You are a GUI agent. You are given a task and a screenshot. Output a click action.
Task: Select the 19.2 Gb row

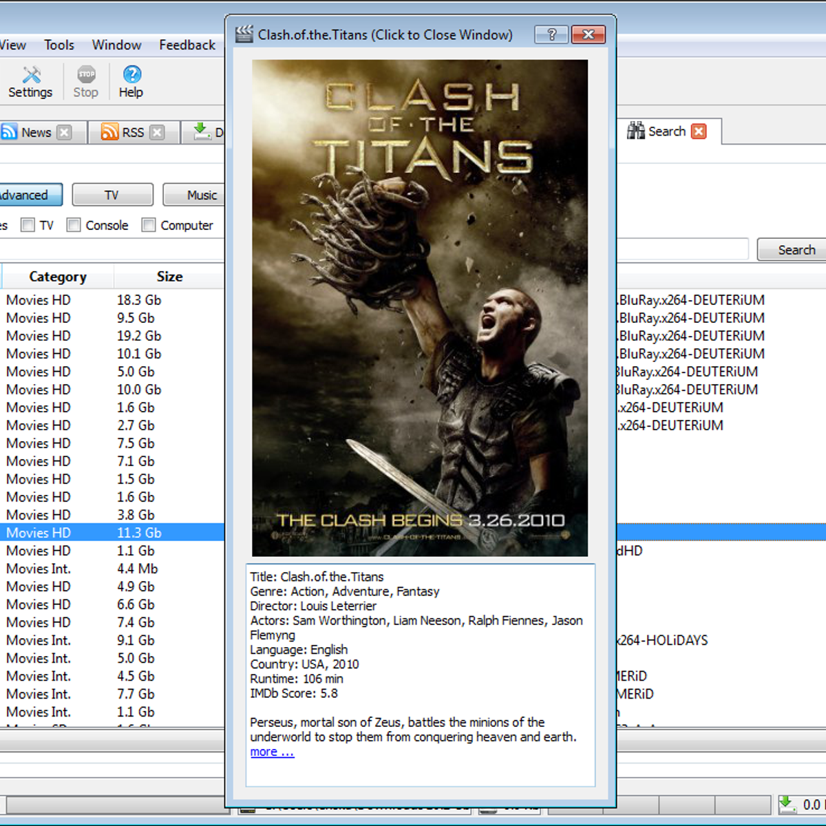[x=112, y=336]
